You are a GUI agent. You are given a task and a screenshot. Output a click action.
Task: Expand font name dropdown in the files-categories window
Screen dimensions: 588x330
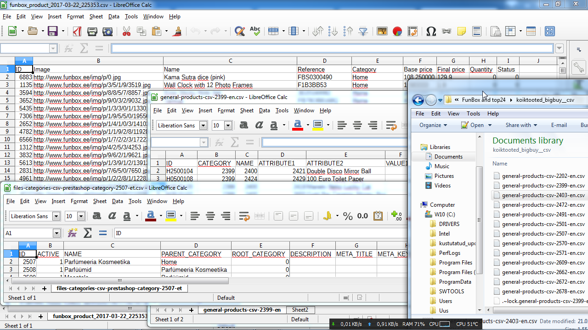tap(56, 216)
